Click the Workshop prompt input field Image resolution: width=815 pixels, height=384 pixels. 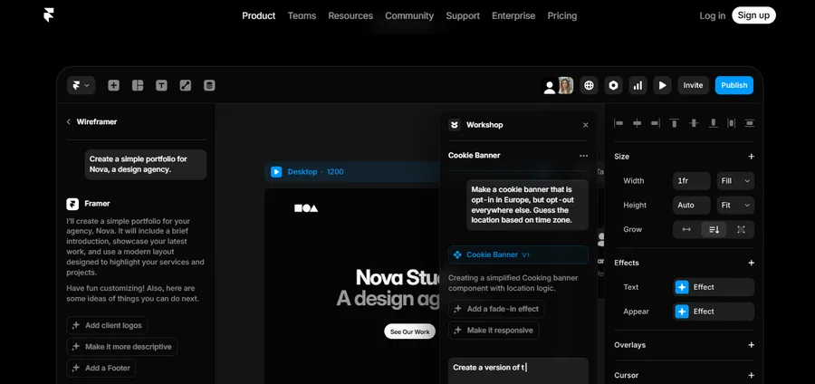518,370
